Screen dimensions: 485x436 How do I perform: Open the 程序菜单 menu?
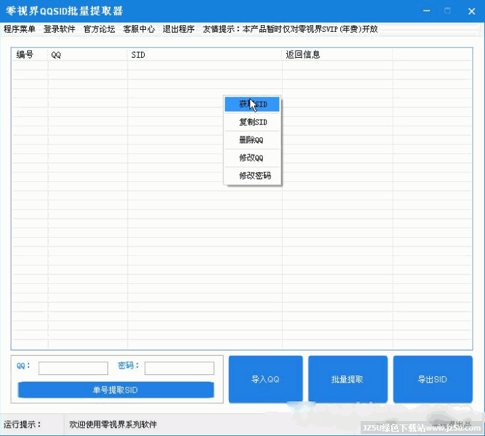(20, 29)
